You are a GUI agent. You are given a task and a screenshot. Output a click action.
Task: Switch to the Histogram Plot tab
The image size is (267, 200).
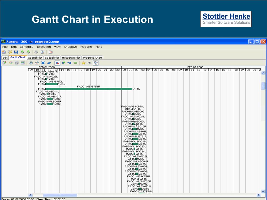71,58
